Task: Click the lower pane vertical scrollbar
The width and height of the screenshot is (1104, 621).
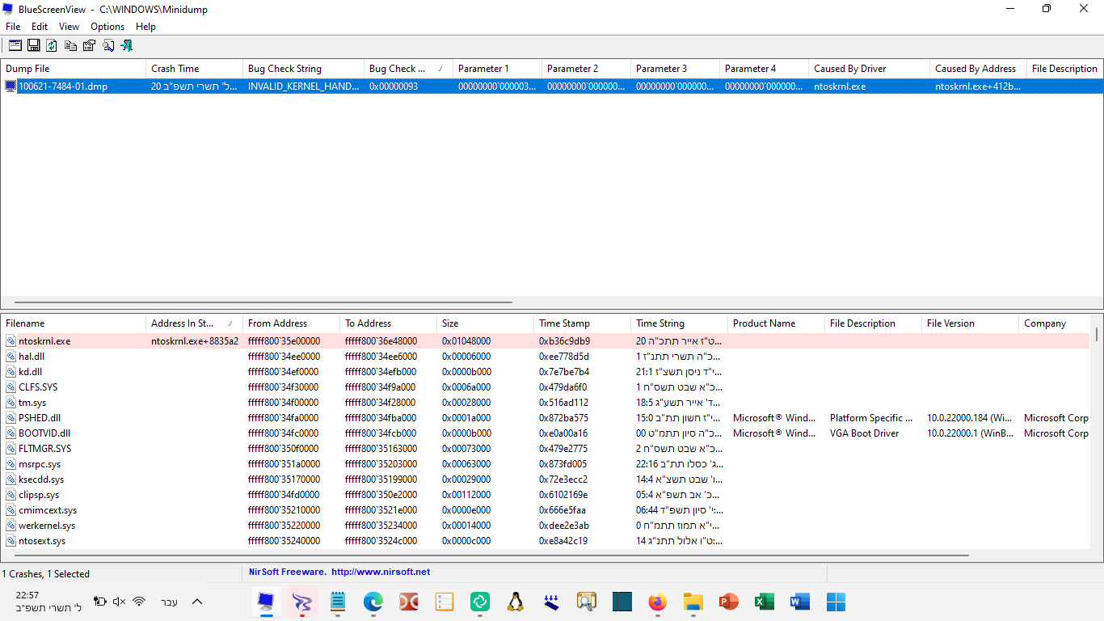Action: (x=1097, y=335)
